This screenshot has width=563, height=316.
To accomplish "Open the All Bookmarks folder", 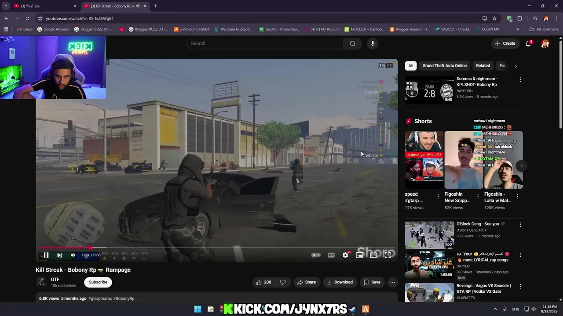I will pos(544,29).
